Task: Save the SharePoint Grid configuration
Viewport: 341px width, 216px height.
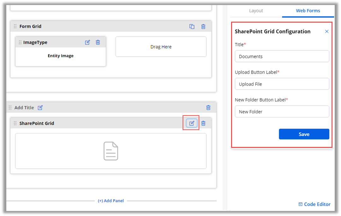Action: pyautogui.click(x=304, y=134)
